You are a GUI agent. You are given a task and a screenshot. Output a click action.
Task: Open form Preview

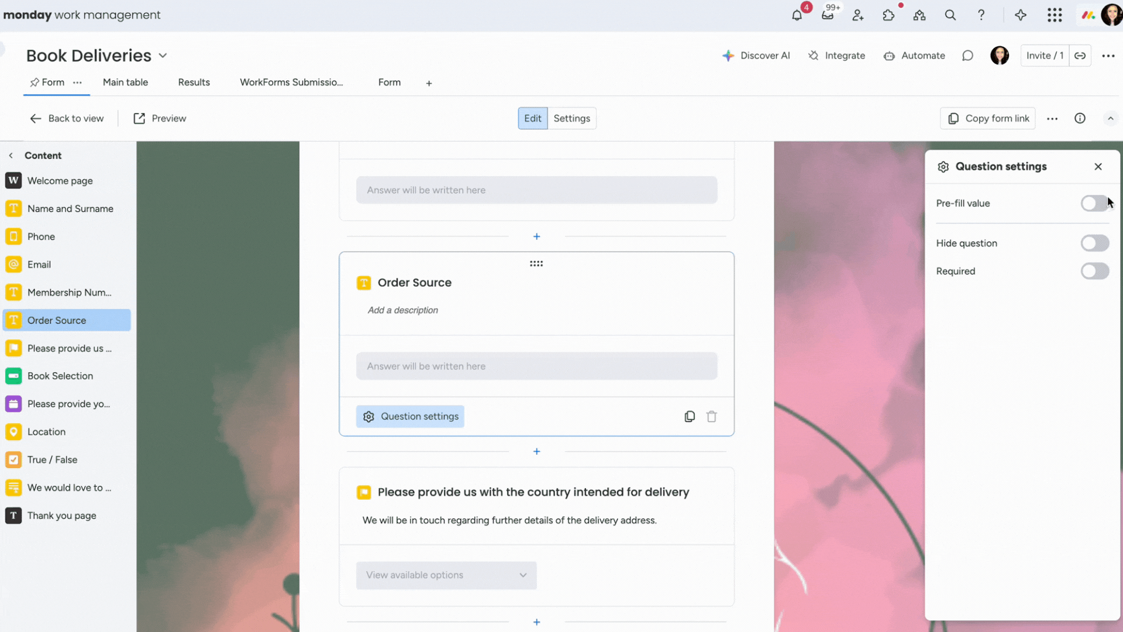[x=160, y=118]
